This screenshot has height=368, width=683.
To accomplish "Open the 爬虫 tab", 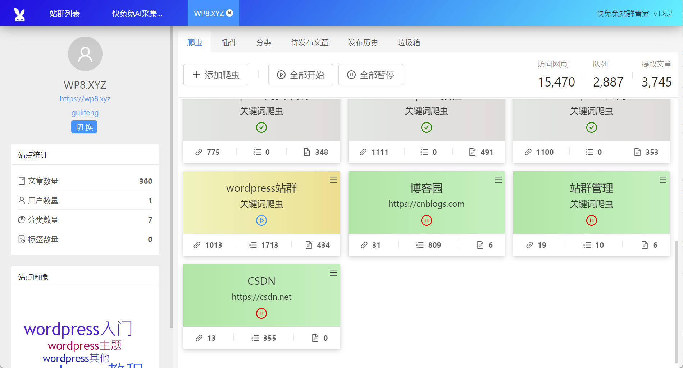I will coord(195,42).
